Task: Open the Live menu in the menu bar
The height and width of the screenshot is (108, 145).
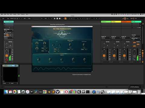Action: tap(5, 14)
